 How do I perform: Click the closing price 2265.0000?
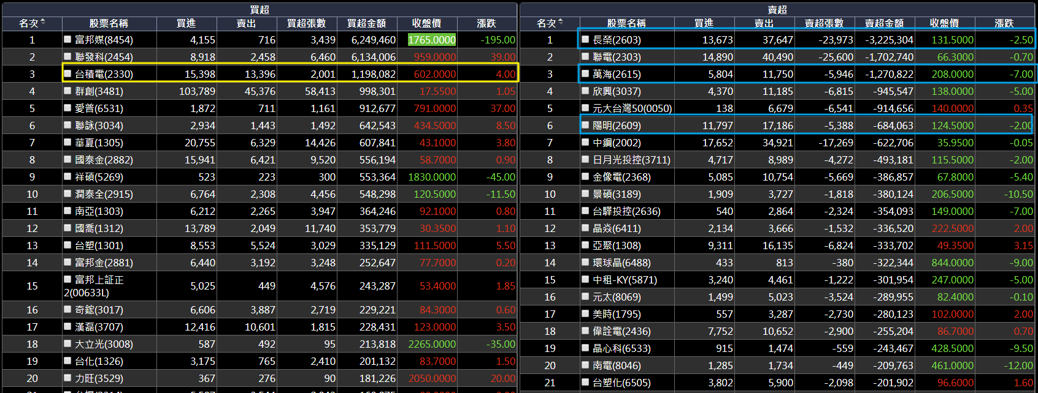pyautogui.click(x=432, y=344)
